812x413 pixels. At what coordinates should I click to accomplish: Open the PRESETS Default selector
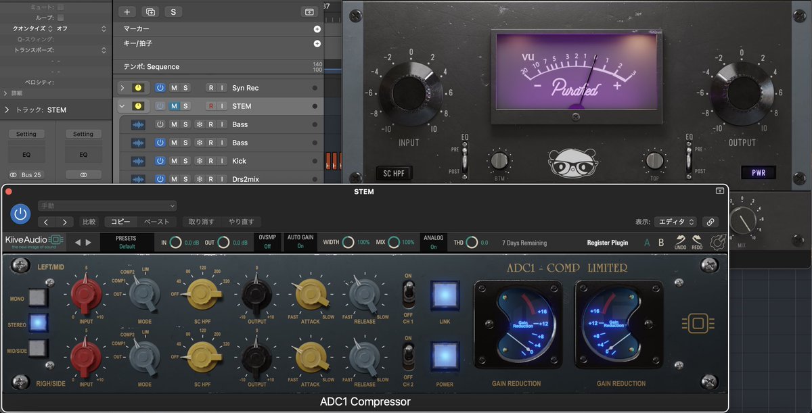click(126, 242)
